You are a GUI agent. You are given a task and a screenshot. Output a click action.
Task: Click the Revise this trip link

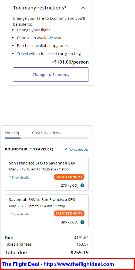coord(79,150)
